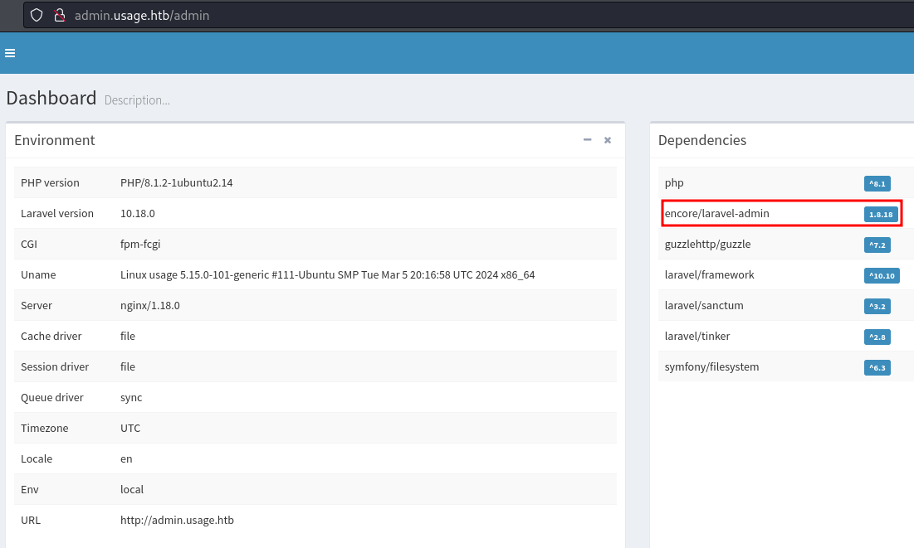Screen dimensions: 914x548
Task: Click the php ^8.1 version badge
Action: 877,184
